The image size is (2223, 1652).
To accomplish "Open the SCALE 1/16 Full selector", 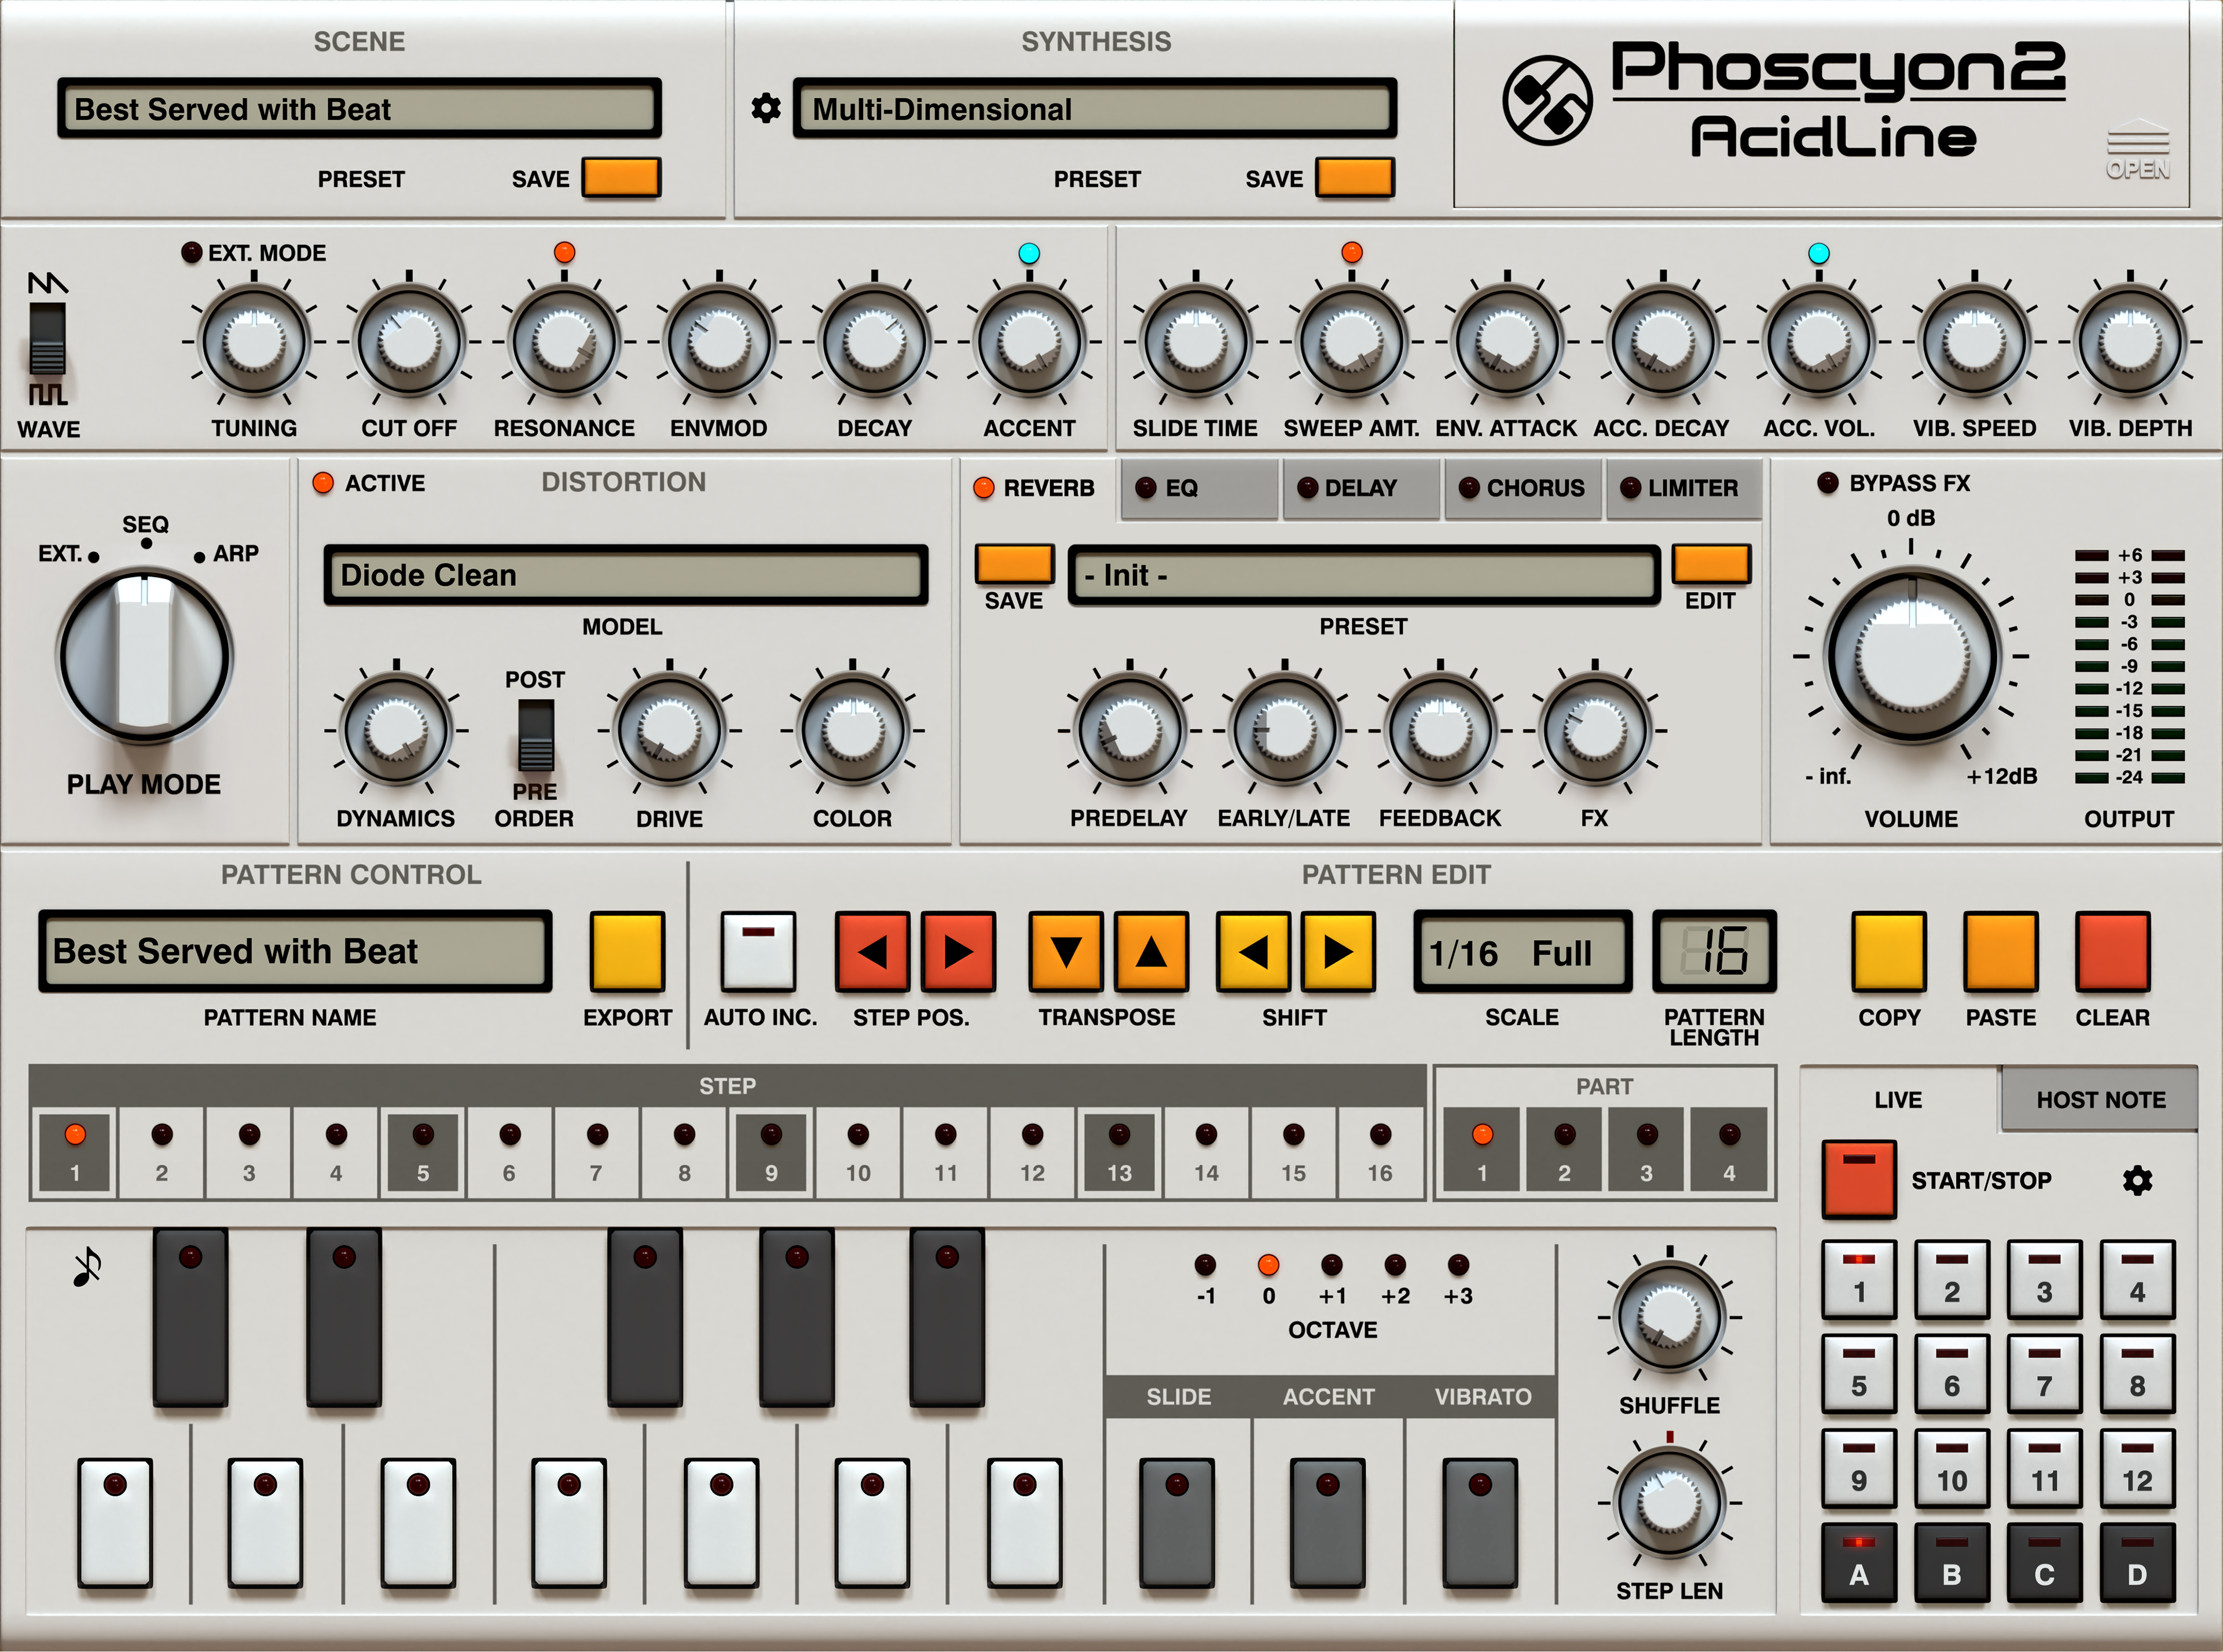I will (1522, 952).
